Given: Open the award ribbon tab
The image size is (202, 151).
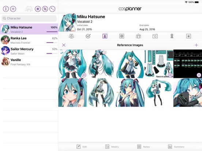Looking at the screenshot, I should pos(172,36).
